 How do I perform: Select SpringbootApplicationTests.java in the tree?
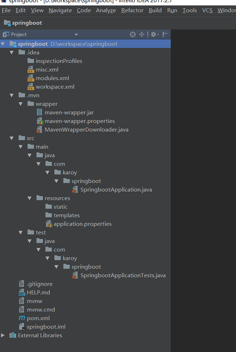tap(123, 275)
